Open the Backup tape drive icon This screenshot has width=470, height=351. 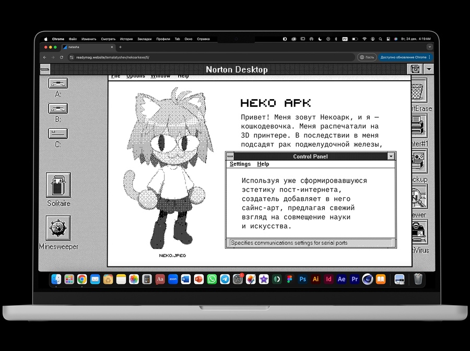coord(419,162)
